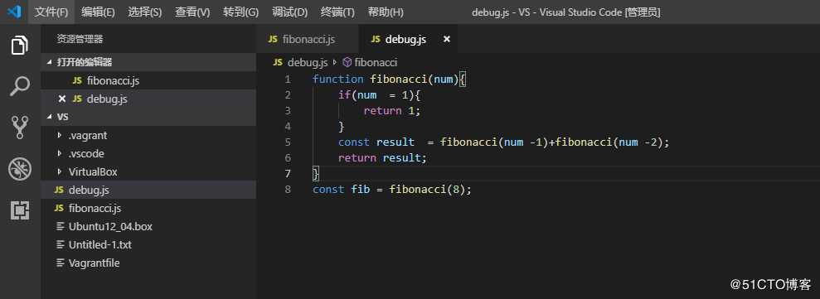Close the debug.js editor tab
This screenshot has width=820, height=299.
tap(447, 39)
